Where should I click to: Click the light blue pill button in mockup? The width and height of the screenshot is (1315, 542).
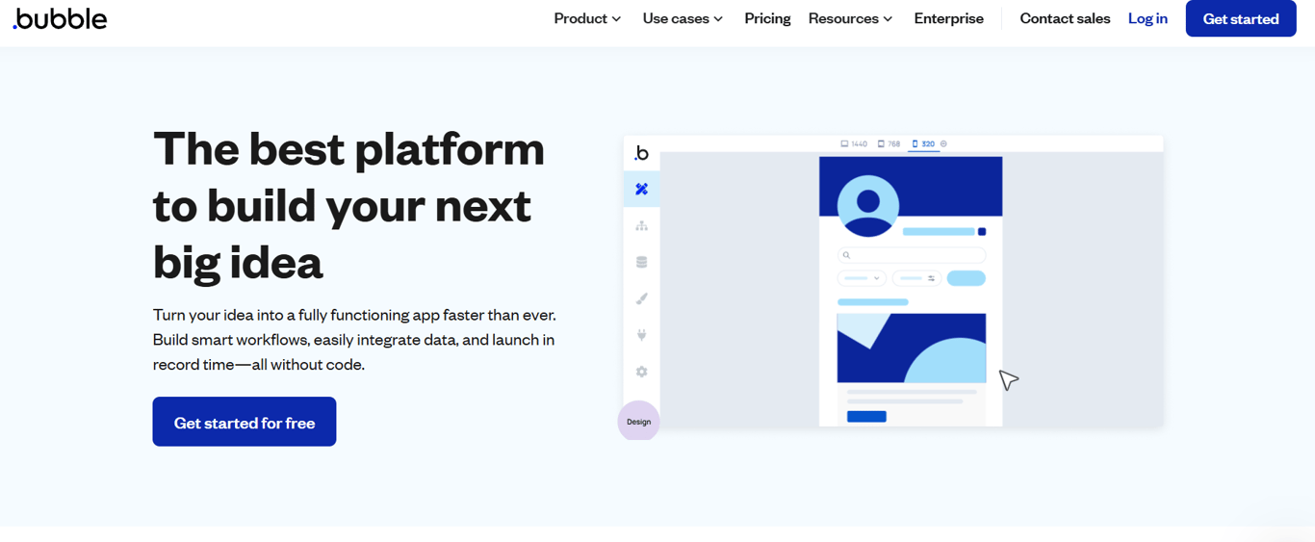click(967, 278)
